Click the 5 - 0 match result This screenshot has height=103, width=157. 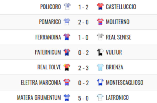pos(83,98)
